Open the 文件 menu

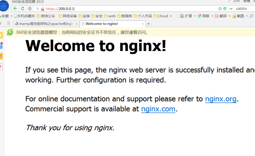pyautogui.click(x=236, y=1)
